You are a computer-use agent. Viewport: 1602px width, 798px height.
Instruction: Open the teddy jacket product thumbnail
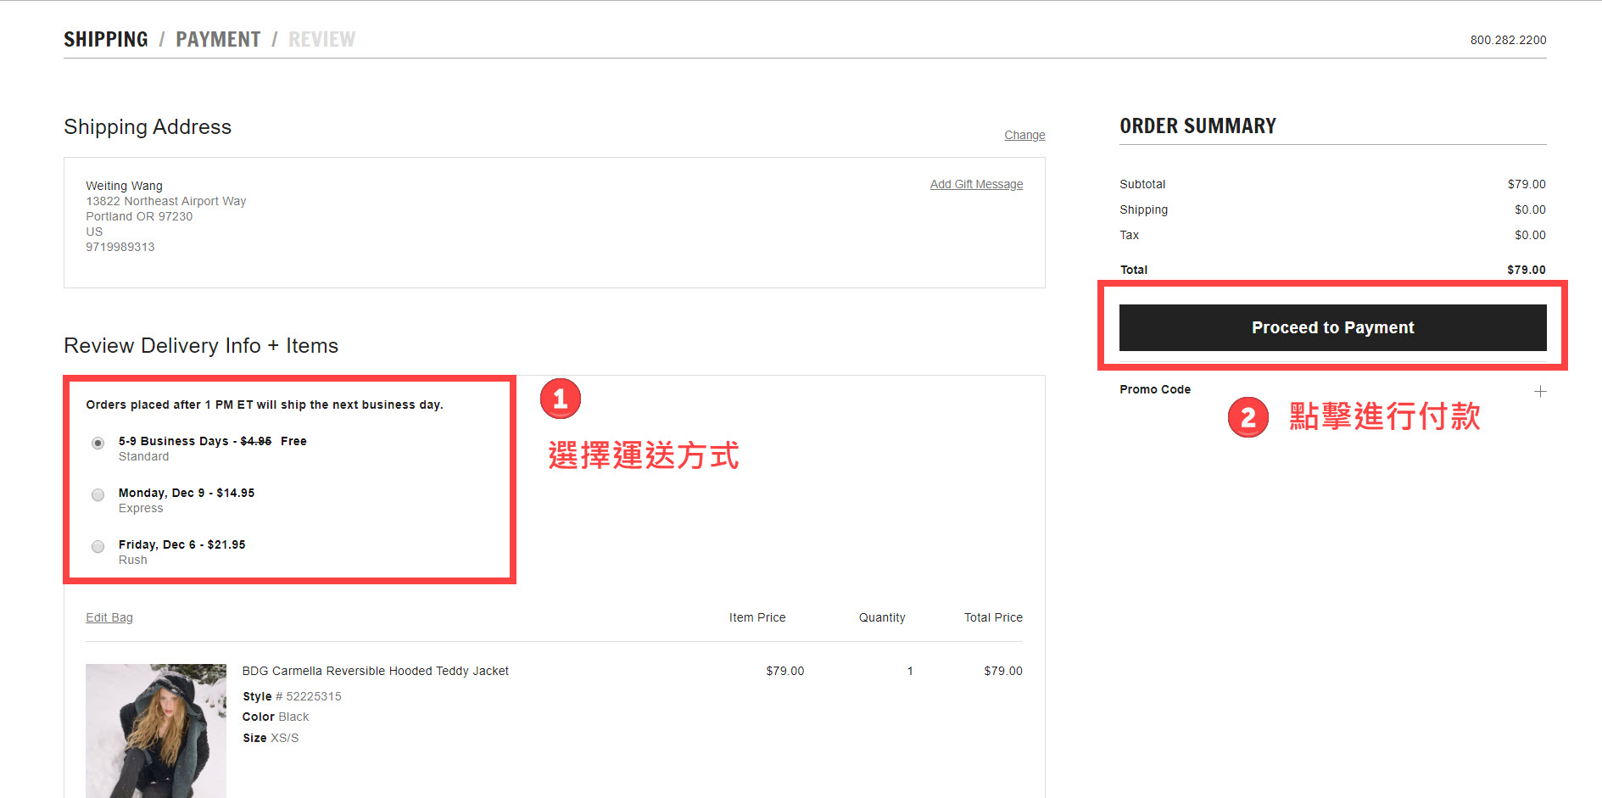[156, 730]
